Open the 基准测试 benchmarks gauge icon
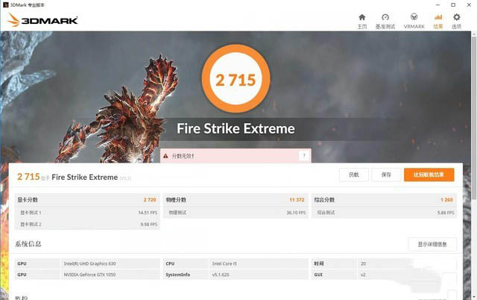Viewport: 477px width, 300px height. 385,17
